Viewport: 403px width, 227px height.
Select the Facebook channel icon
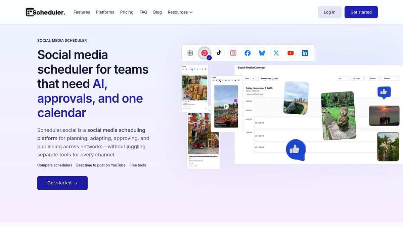(x=248, y=53)
